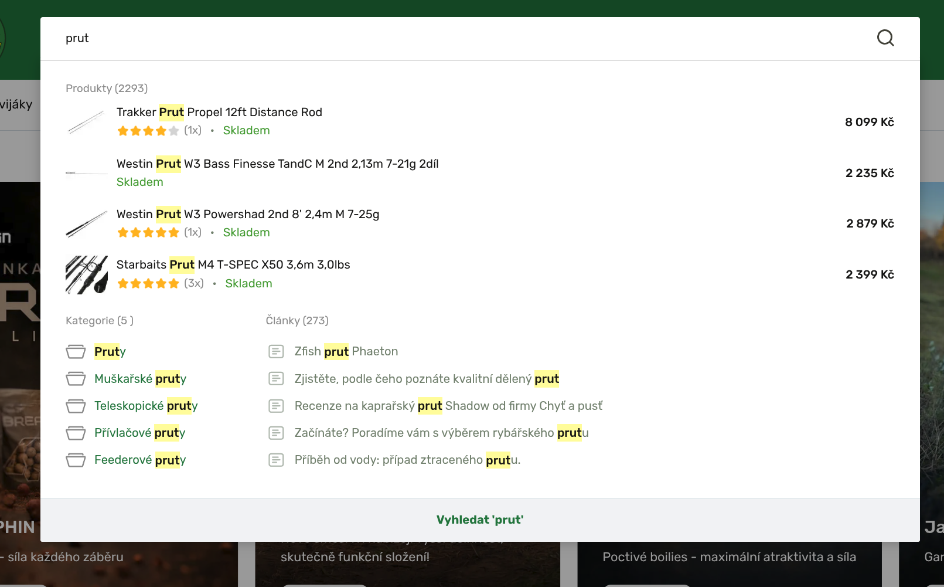Screen dimensions: 944x587
Task: Click article icon beside Začínáte? Poradíme
Action: (x=276, y=433)
